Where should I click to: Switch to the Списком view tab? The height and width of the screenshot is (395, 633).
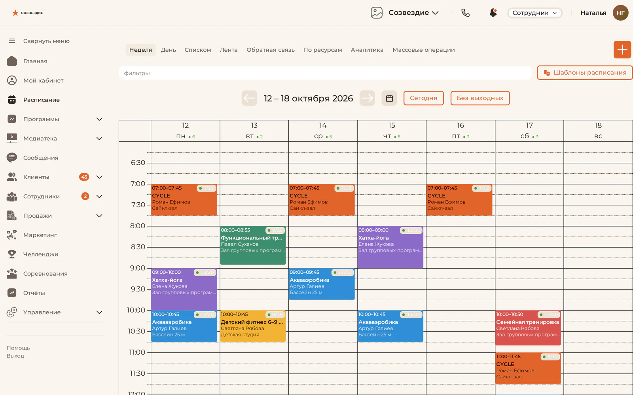pyautogui.click(x=197, y=50)
